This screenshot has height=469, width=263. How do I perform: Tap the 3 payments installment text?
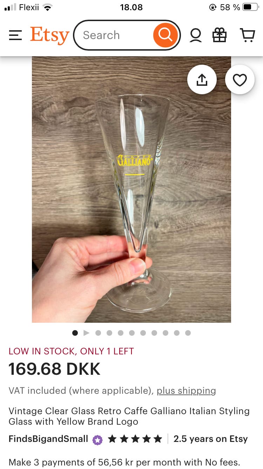(x=124, y=462)
